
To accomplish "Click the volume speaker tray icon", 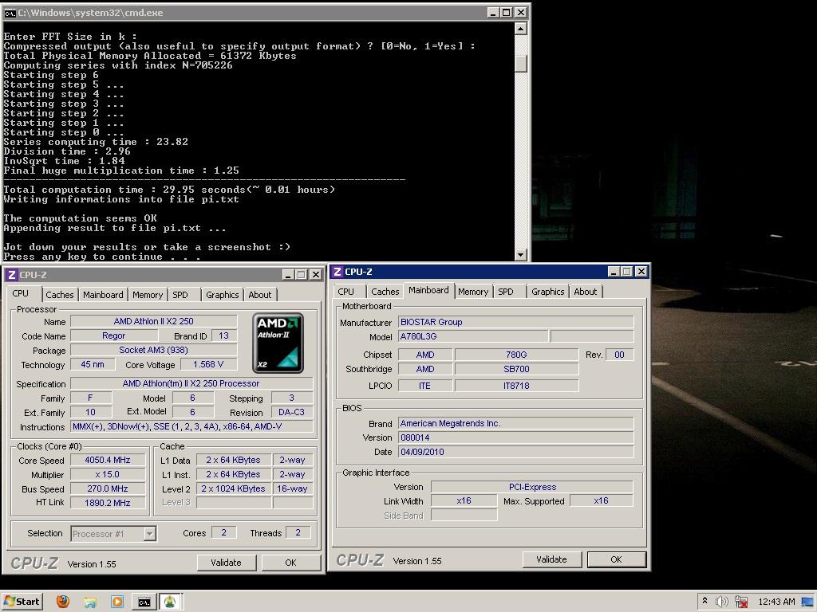I will click(721, 602).
